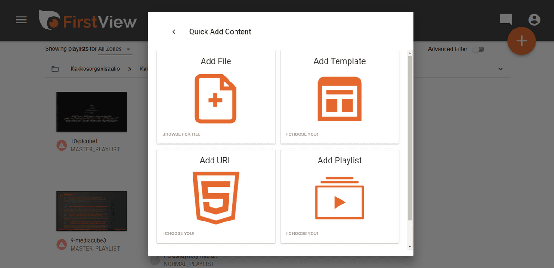Viewport: 554px width, 268px height.
Task: Click MASTER_PLAYLIST label under 9-mediacube3
Action: [x=95, y=249]
